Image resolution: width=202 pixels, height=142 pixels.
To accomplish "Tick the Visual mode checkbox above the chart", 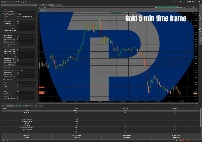I will tap(39, 10).
